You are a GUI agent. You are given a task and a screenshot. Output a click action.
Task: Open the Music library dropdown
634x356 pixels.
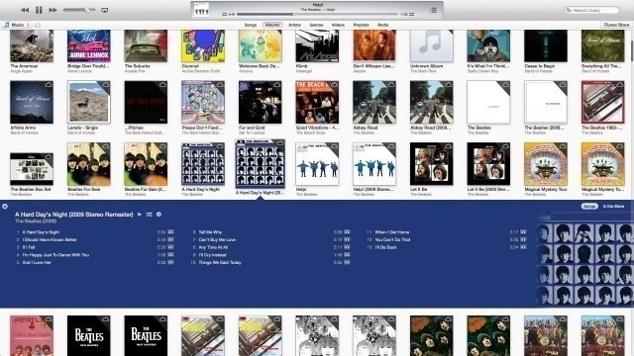coord(17,25)
